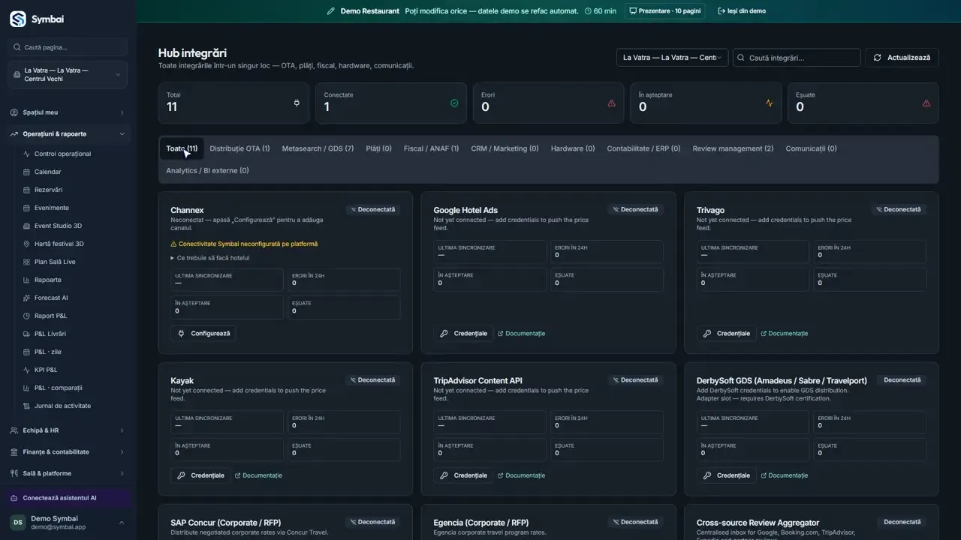
Task: Open Event Studio 3D page
Action: point(58,226)
